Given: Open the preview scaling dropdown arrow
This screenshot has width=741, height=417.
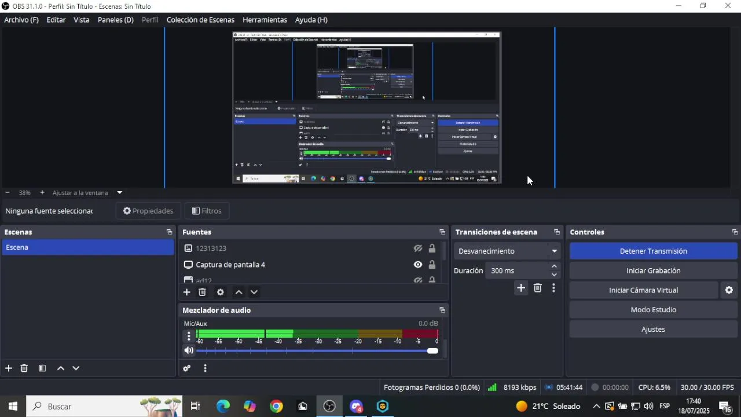Looking at the screenshot, I should (119, 192).
